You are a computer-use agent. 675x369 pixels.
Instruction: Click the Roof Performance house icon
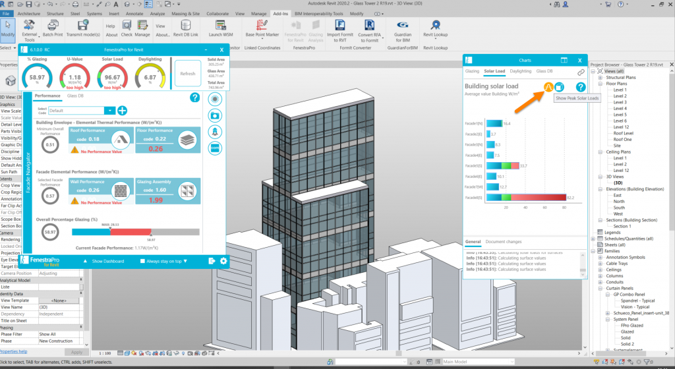[121, 140]
